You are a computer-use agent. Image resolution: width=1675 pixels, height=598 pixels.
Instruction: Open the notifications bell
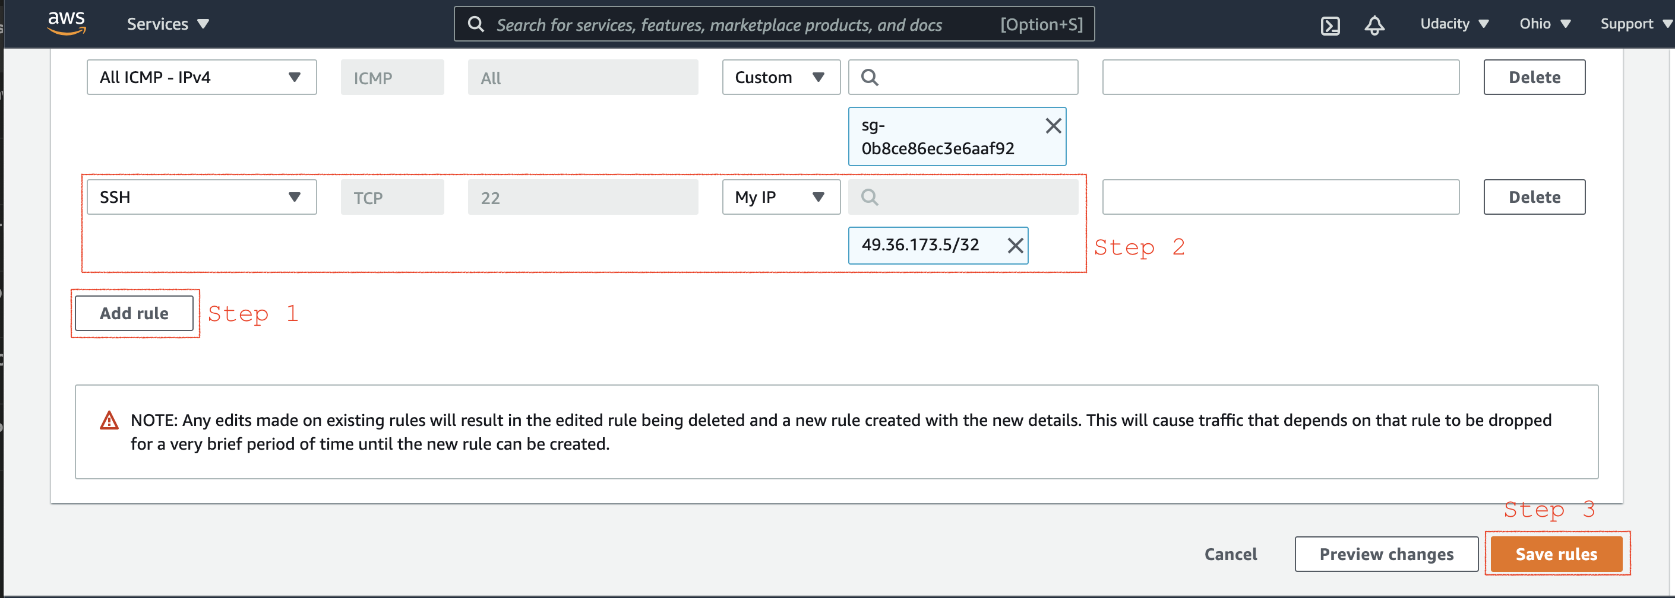coord(1374,25)
